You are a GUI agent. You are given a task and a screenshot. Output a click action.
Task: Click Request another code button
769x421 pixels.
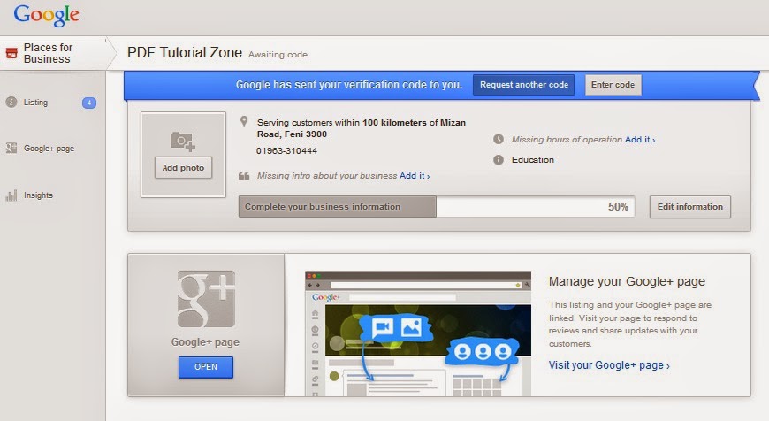point(524,85)
